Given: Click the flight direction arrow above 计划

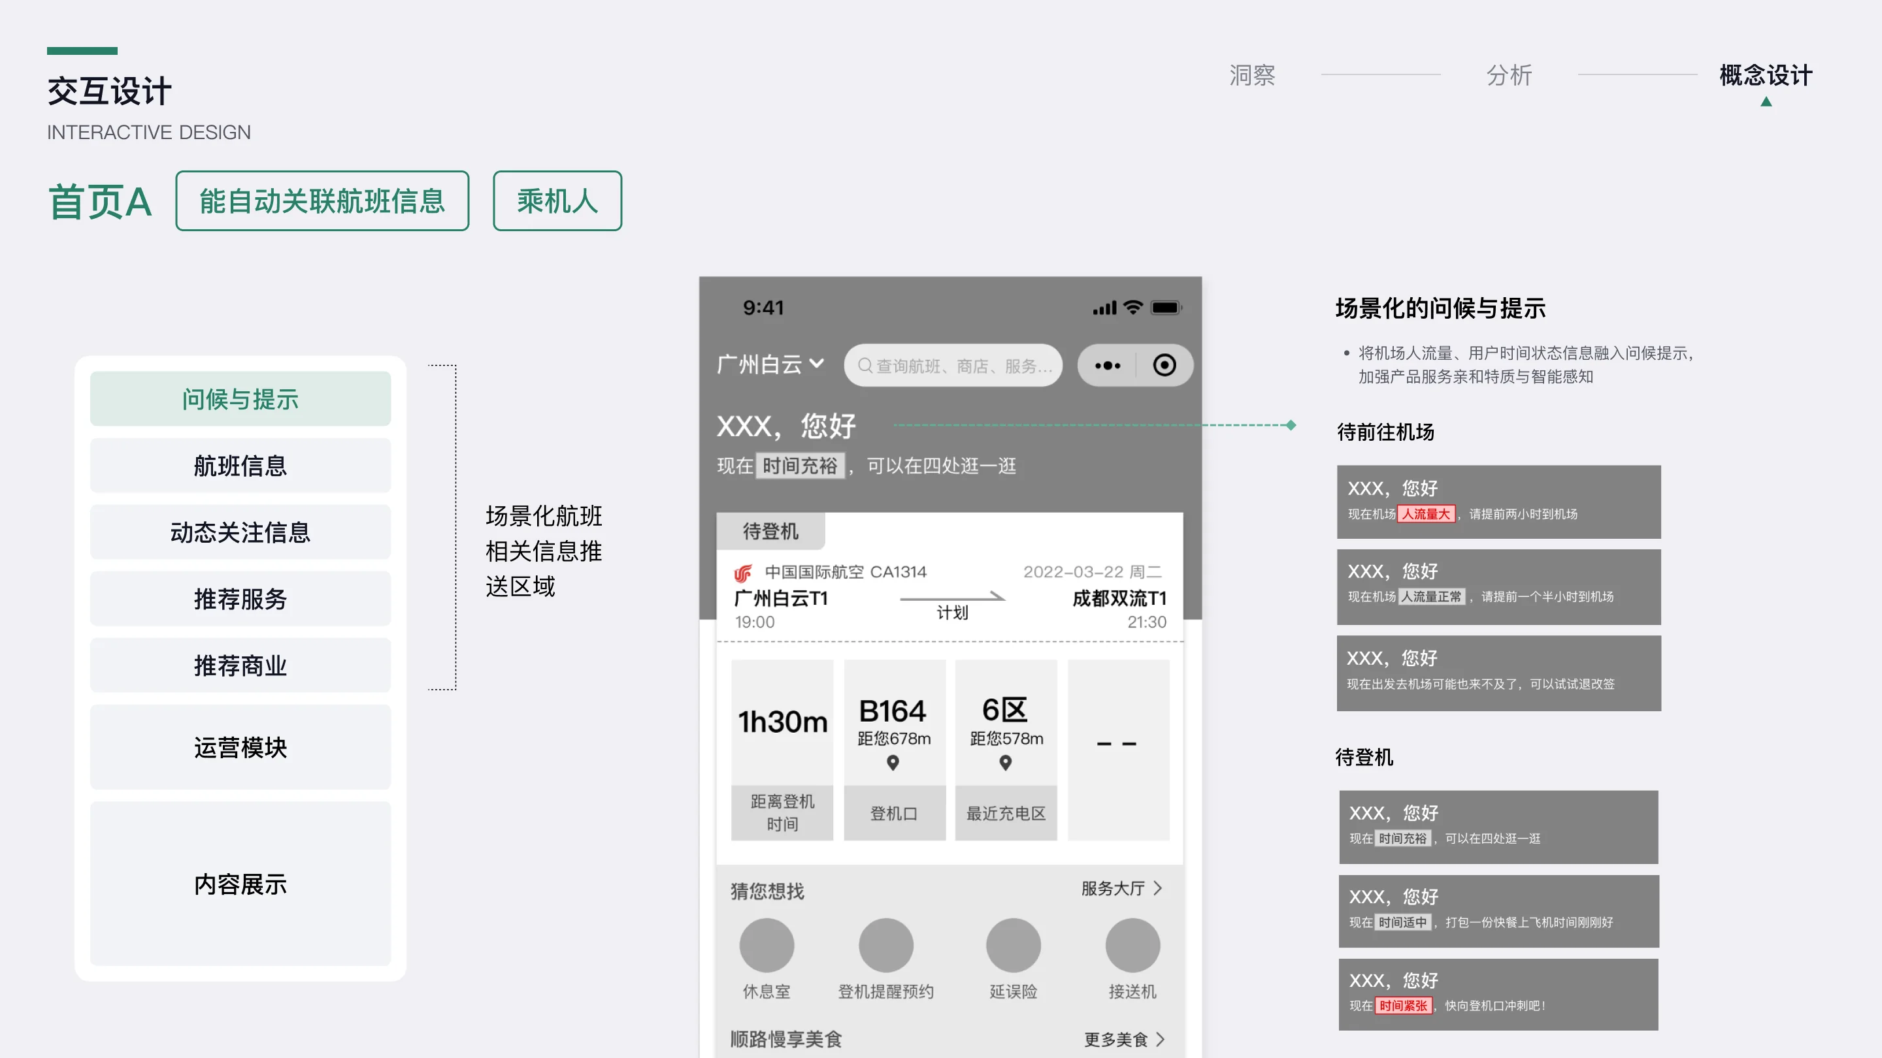Looking at the screenshot, I should point(952,596).
